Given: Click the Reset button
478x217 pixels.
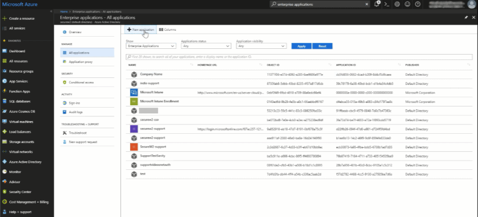Looking at the screenshot, I should 322,46.
